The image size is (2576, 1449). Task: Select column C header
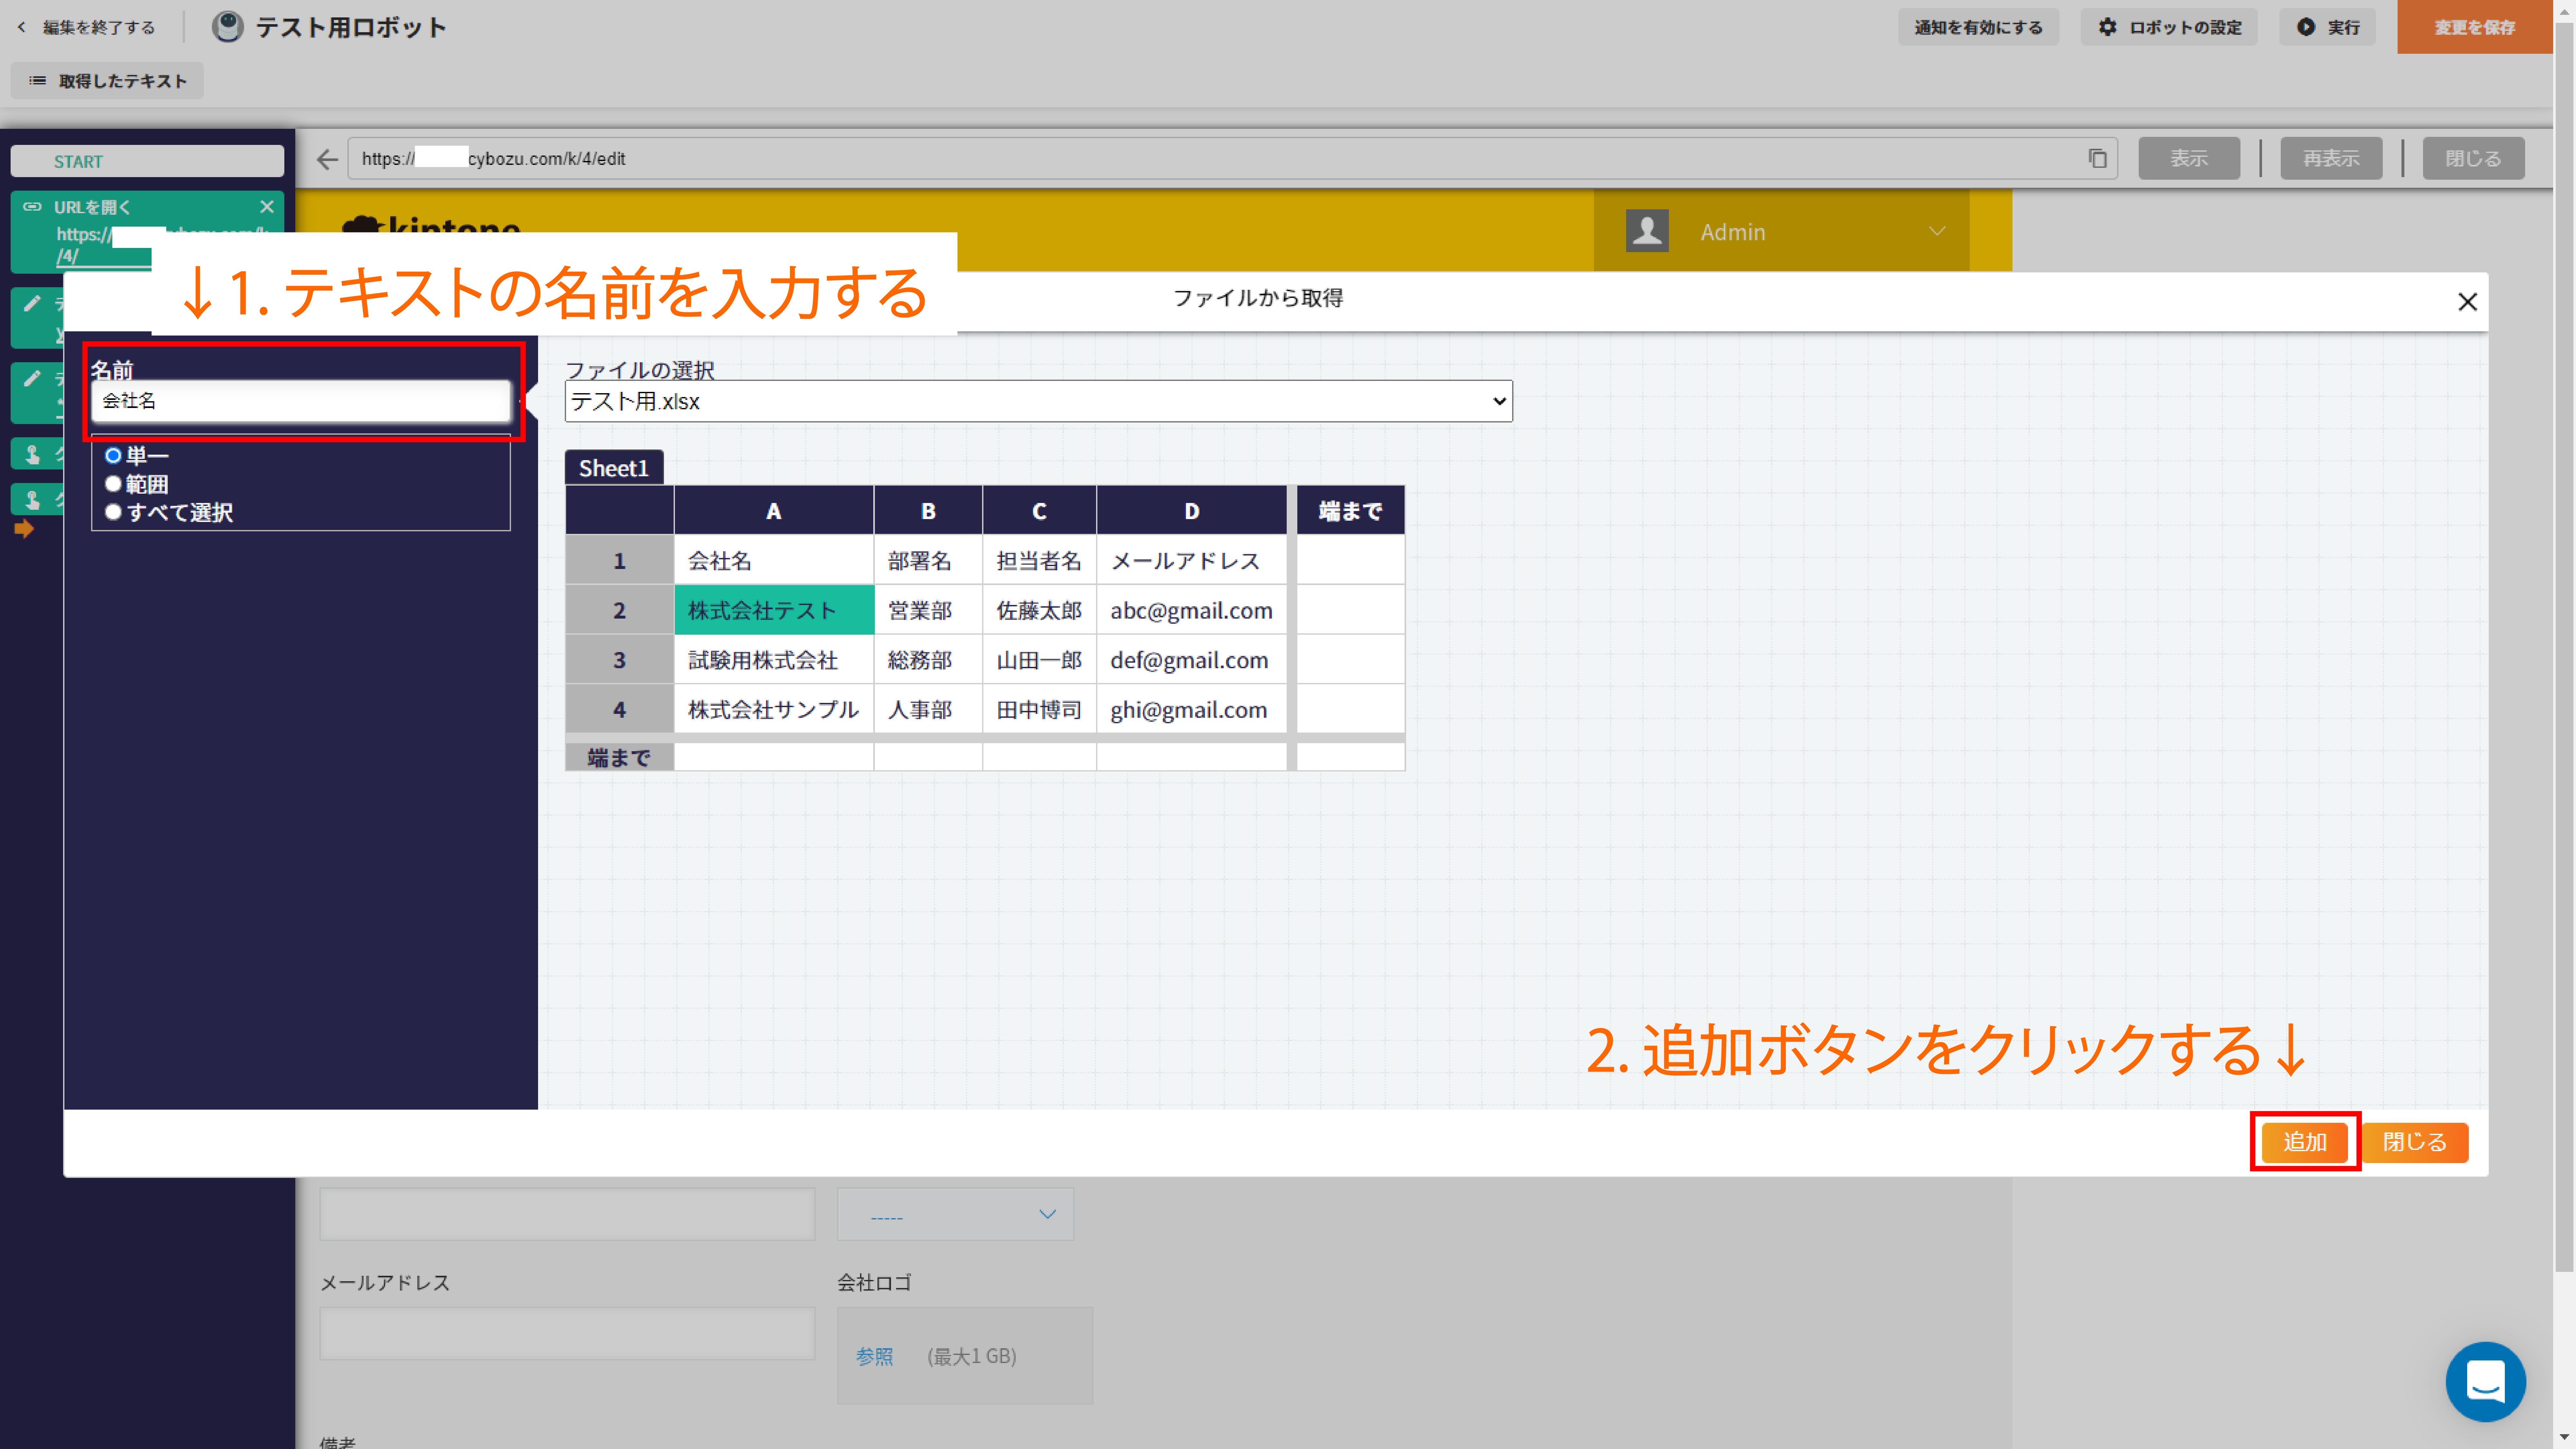(1039, 511)
